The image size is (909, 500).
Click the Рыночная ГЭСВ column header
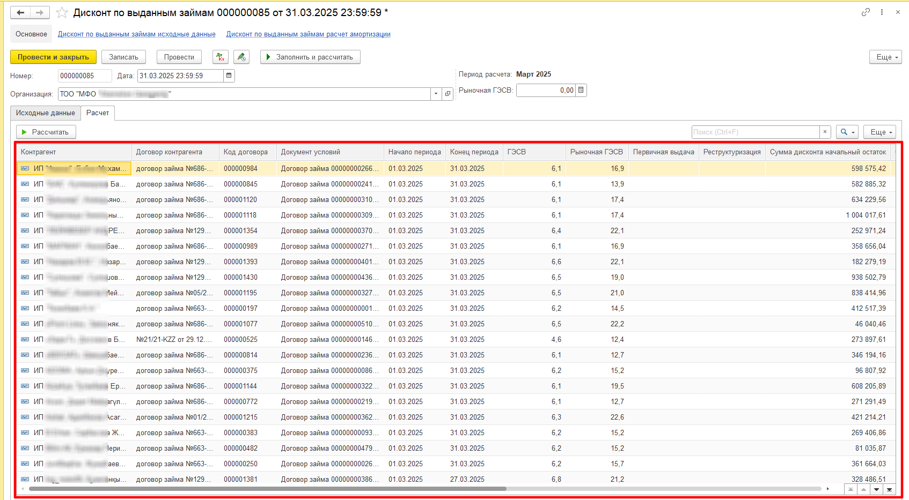[x=597, y=152]
